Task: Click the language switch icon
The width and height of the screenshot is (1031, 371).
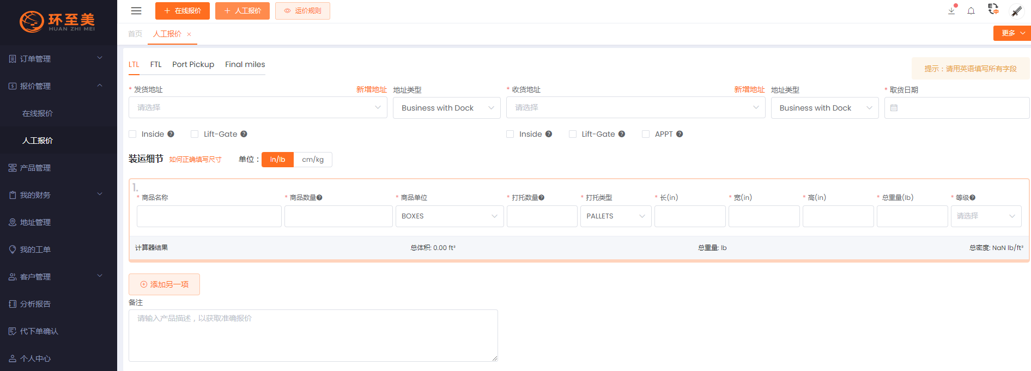Action: 993,9
